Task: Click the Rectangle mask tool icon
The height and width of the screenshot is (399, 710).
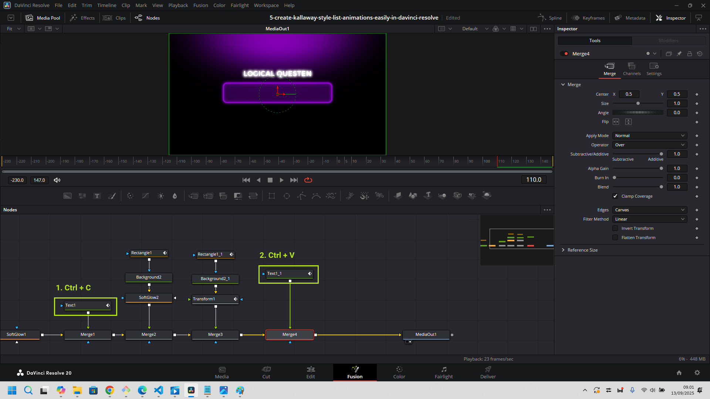Action: (x=272, y=196)
